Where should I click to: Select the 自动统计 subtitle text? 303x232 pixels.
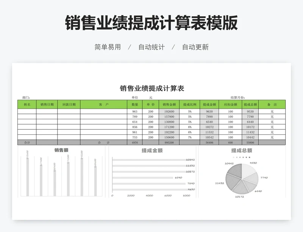pyautogui.click(x=151, y=47)
